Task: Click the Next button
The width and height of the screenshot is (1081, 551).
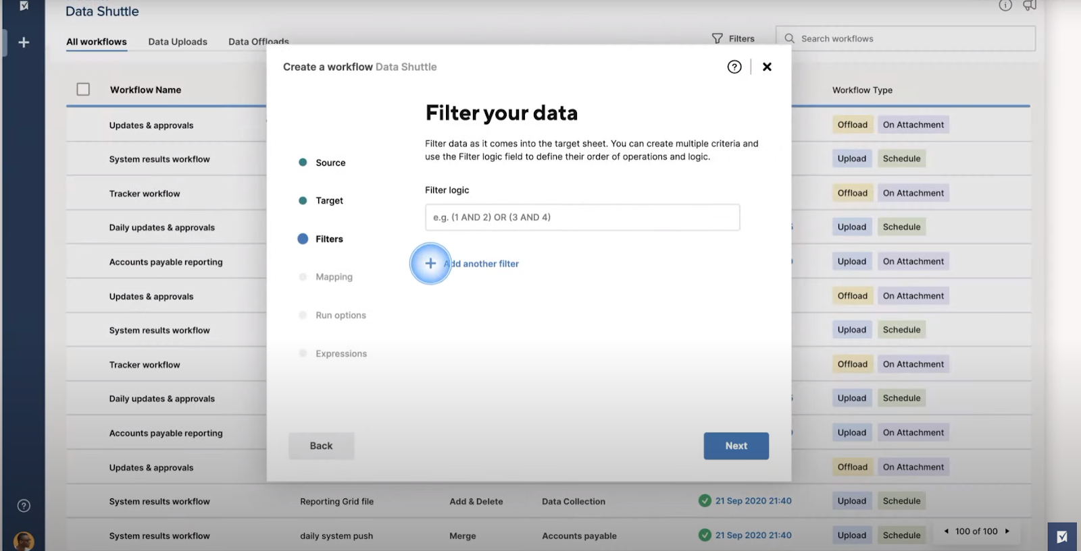Action: point(736,446)
